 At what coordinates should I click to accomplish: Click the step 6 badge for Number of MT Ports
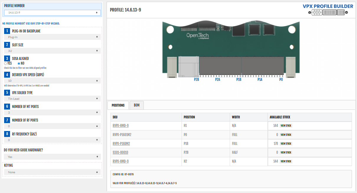coord(7,106)
